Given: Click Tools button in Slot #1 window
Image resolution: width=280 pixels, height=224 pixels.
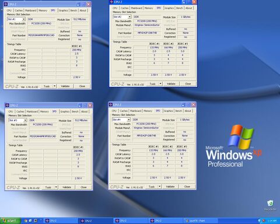Looking at the screenshot, I should click(x=47, y=86).
